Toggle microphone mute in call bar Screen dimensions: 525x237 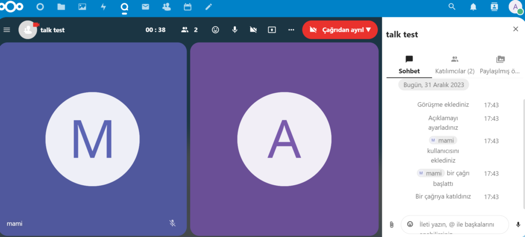tap(234, 30)
